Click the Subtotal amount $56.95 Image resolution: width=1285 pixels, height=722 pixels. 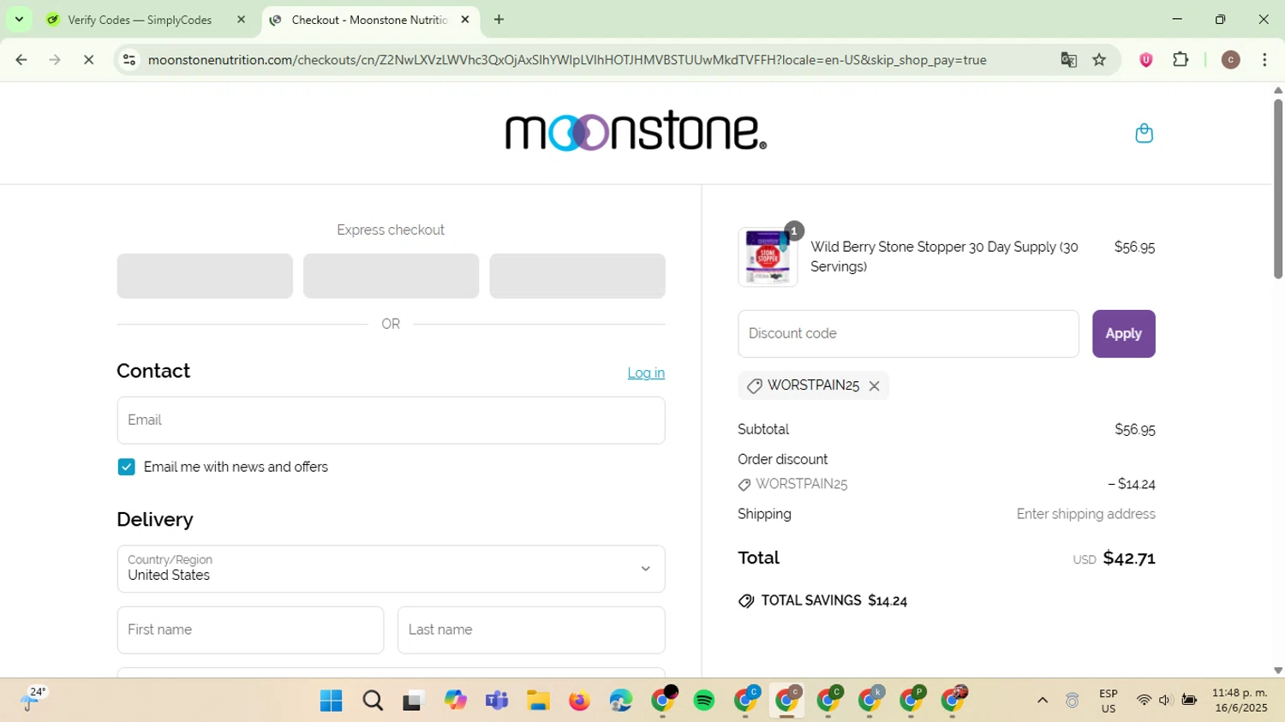1134,430
